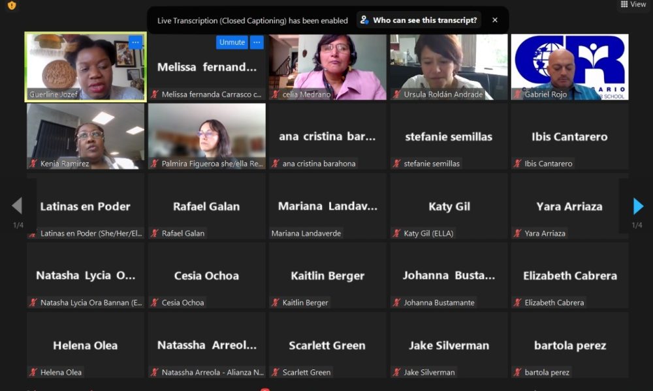Viewport: 653px width, 391px height.
Task: Click muted mic icon beside Cesia Ochoa
Action: (x=155, y=302)
